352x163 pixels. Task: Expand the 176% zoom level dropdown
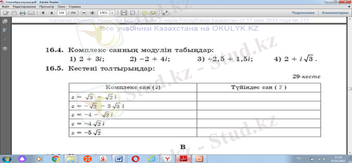coord(113,13)
